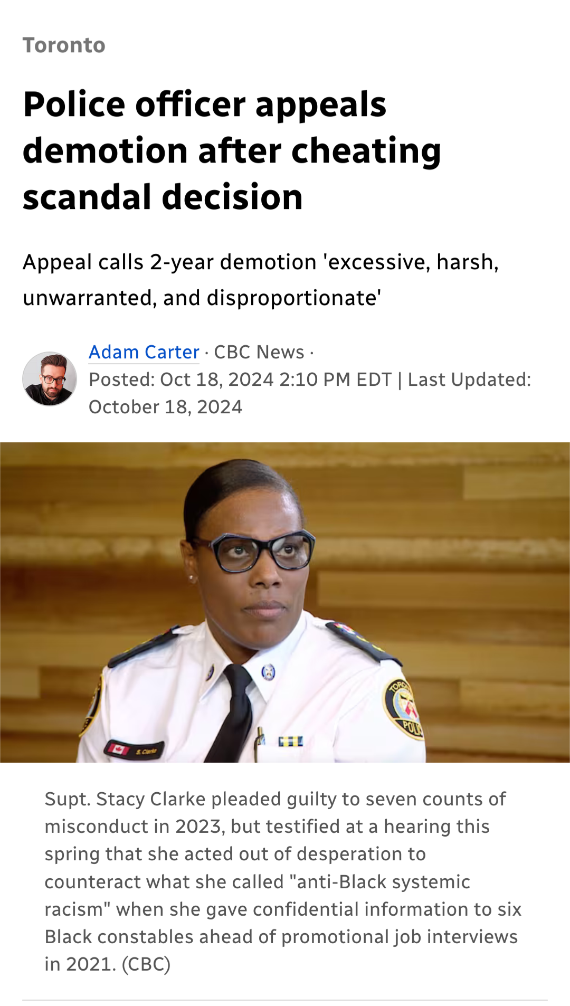Click the CBC News byline text

coord(259,352)
